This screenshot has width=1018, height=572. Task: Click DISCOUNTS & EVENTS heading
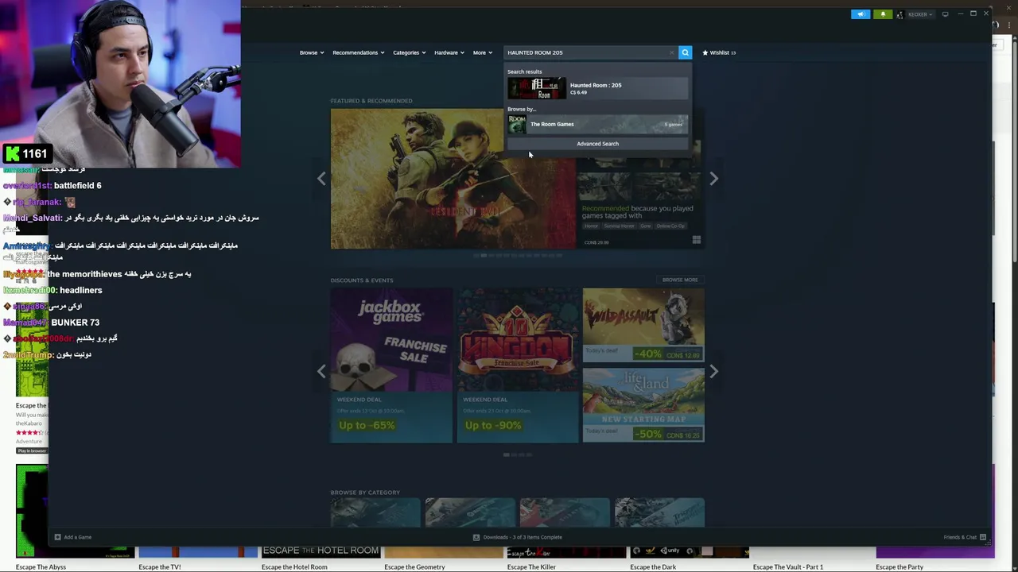(x=362, y=280)
